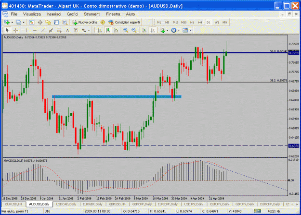Image resolution: width=301 pixels, height=215 pixels.
Task: Show the Market Watch panel
Action: coord(32,23)
